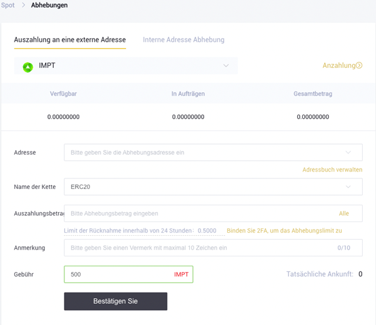Click the arrow icon next to Anzahlung

359,65
